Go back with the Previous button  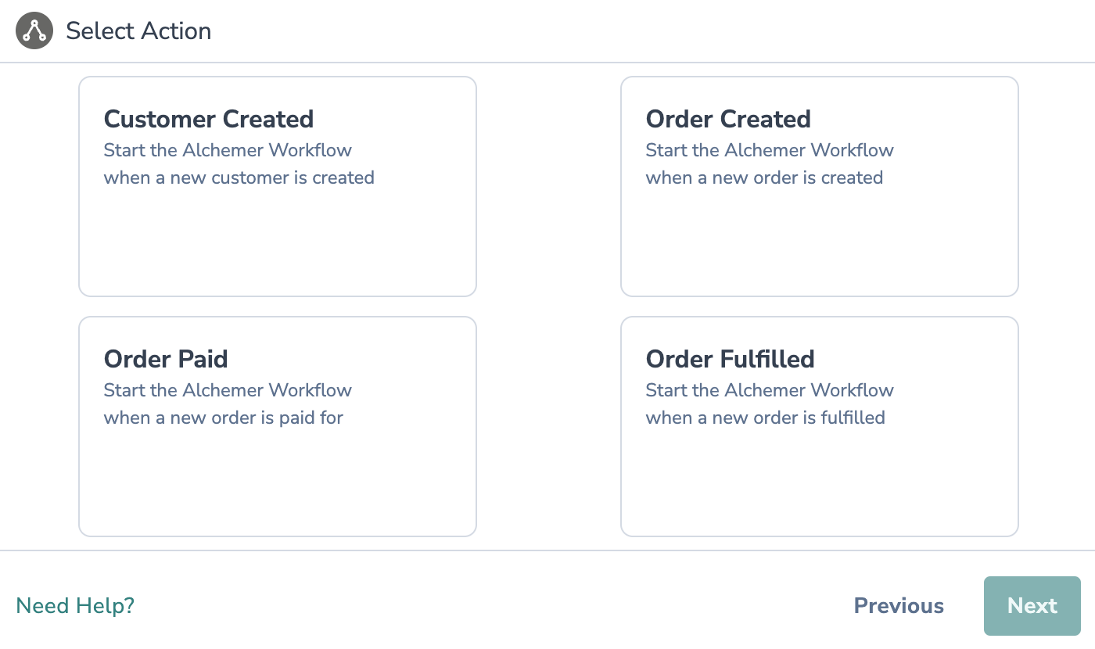pyautogui.click(x=899, y=606)
